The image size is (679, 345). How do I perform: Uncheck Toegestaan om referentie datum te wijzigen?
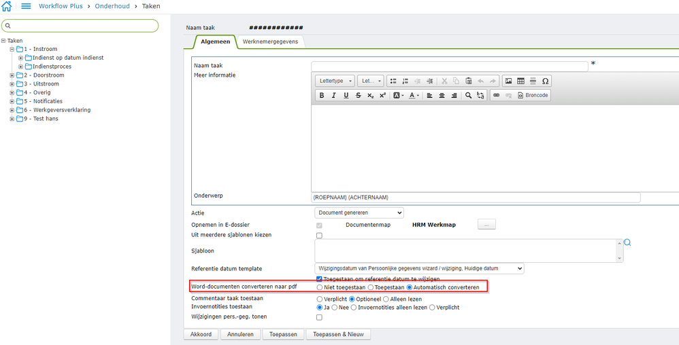tap(320, 279)
